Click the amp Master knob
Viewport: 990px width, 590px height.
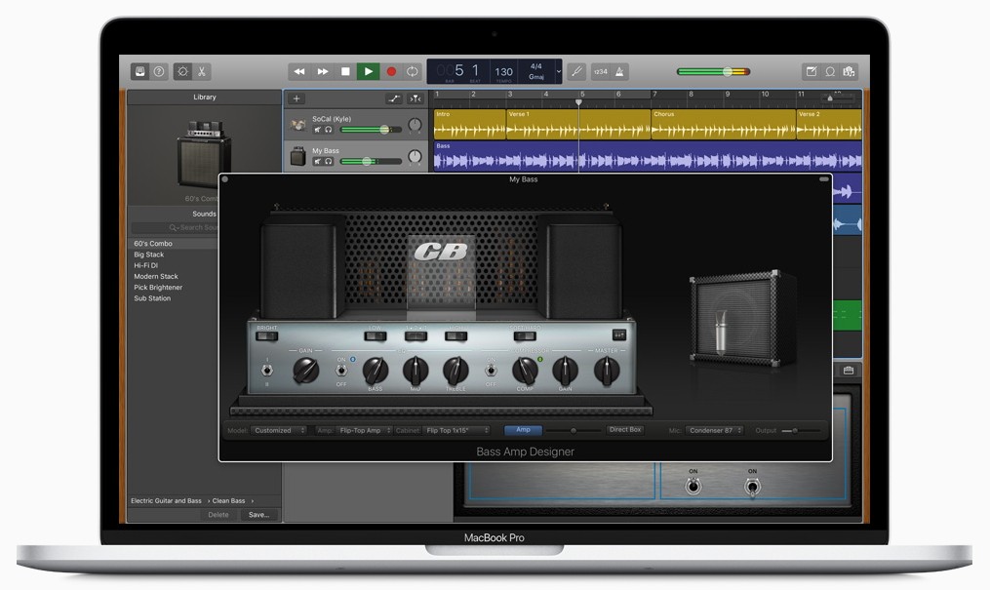(x=607, y=371)
